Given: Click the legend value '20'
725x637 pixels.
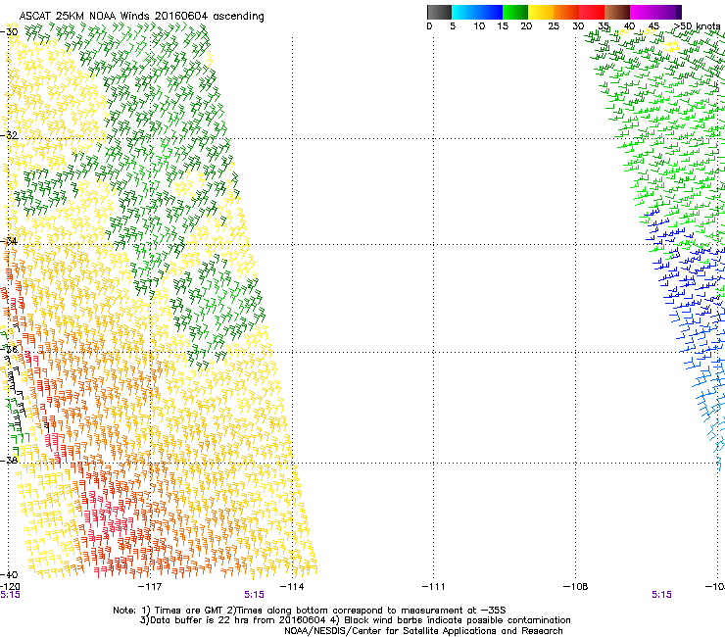Looking at the screenshot, I should pos(526,26).
